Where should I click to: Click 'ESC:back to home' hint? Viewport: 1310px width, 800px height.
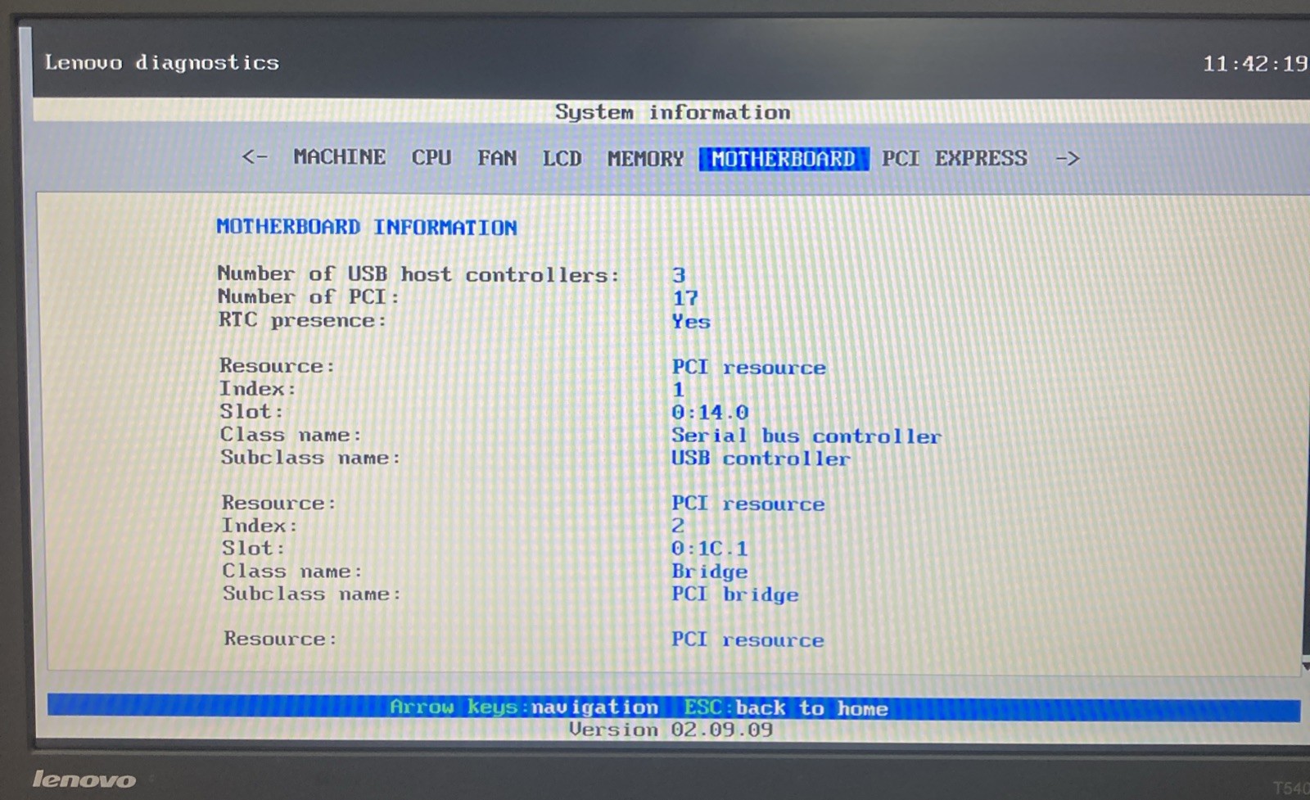point(786,707)
